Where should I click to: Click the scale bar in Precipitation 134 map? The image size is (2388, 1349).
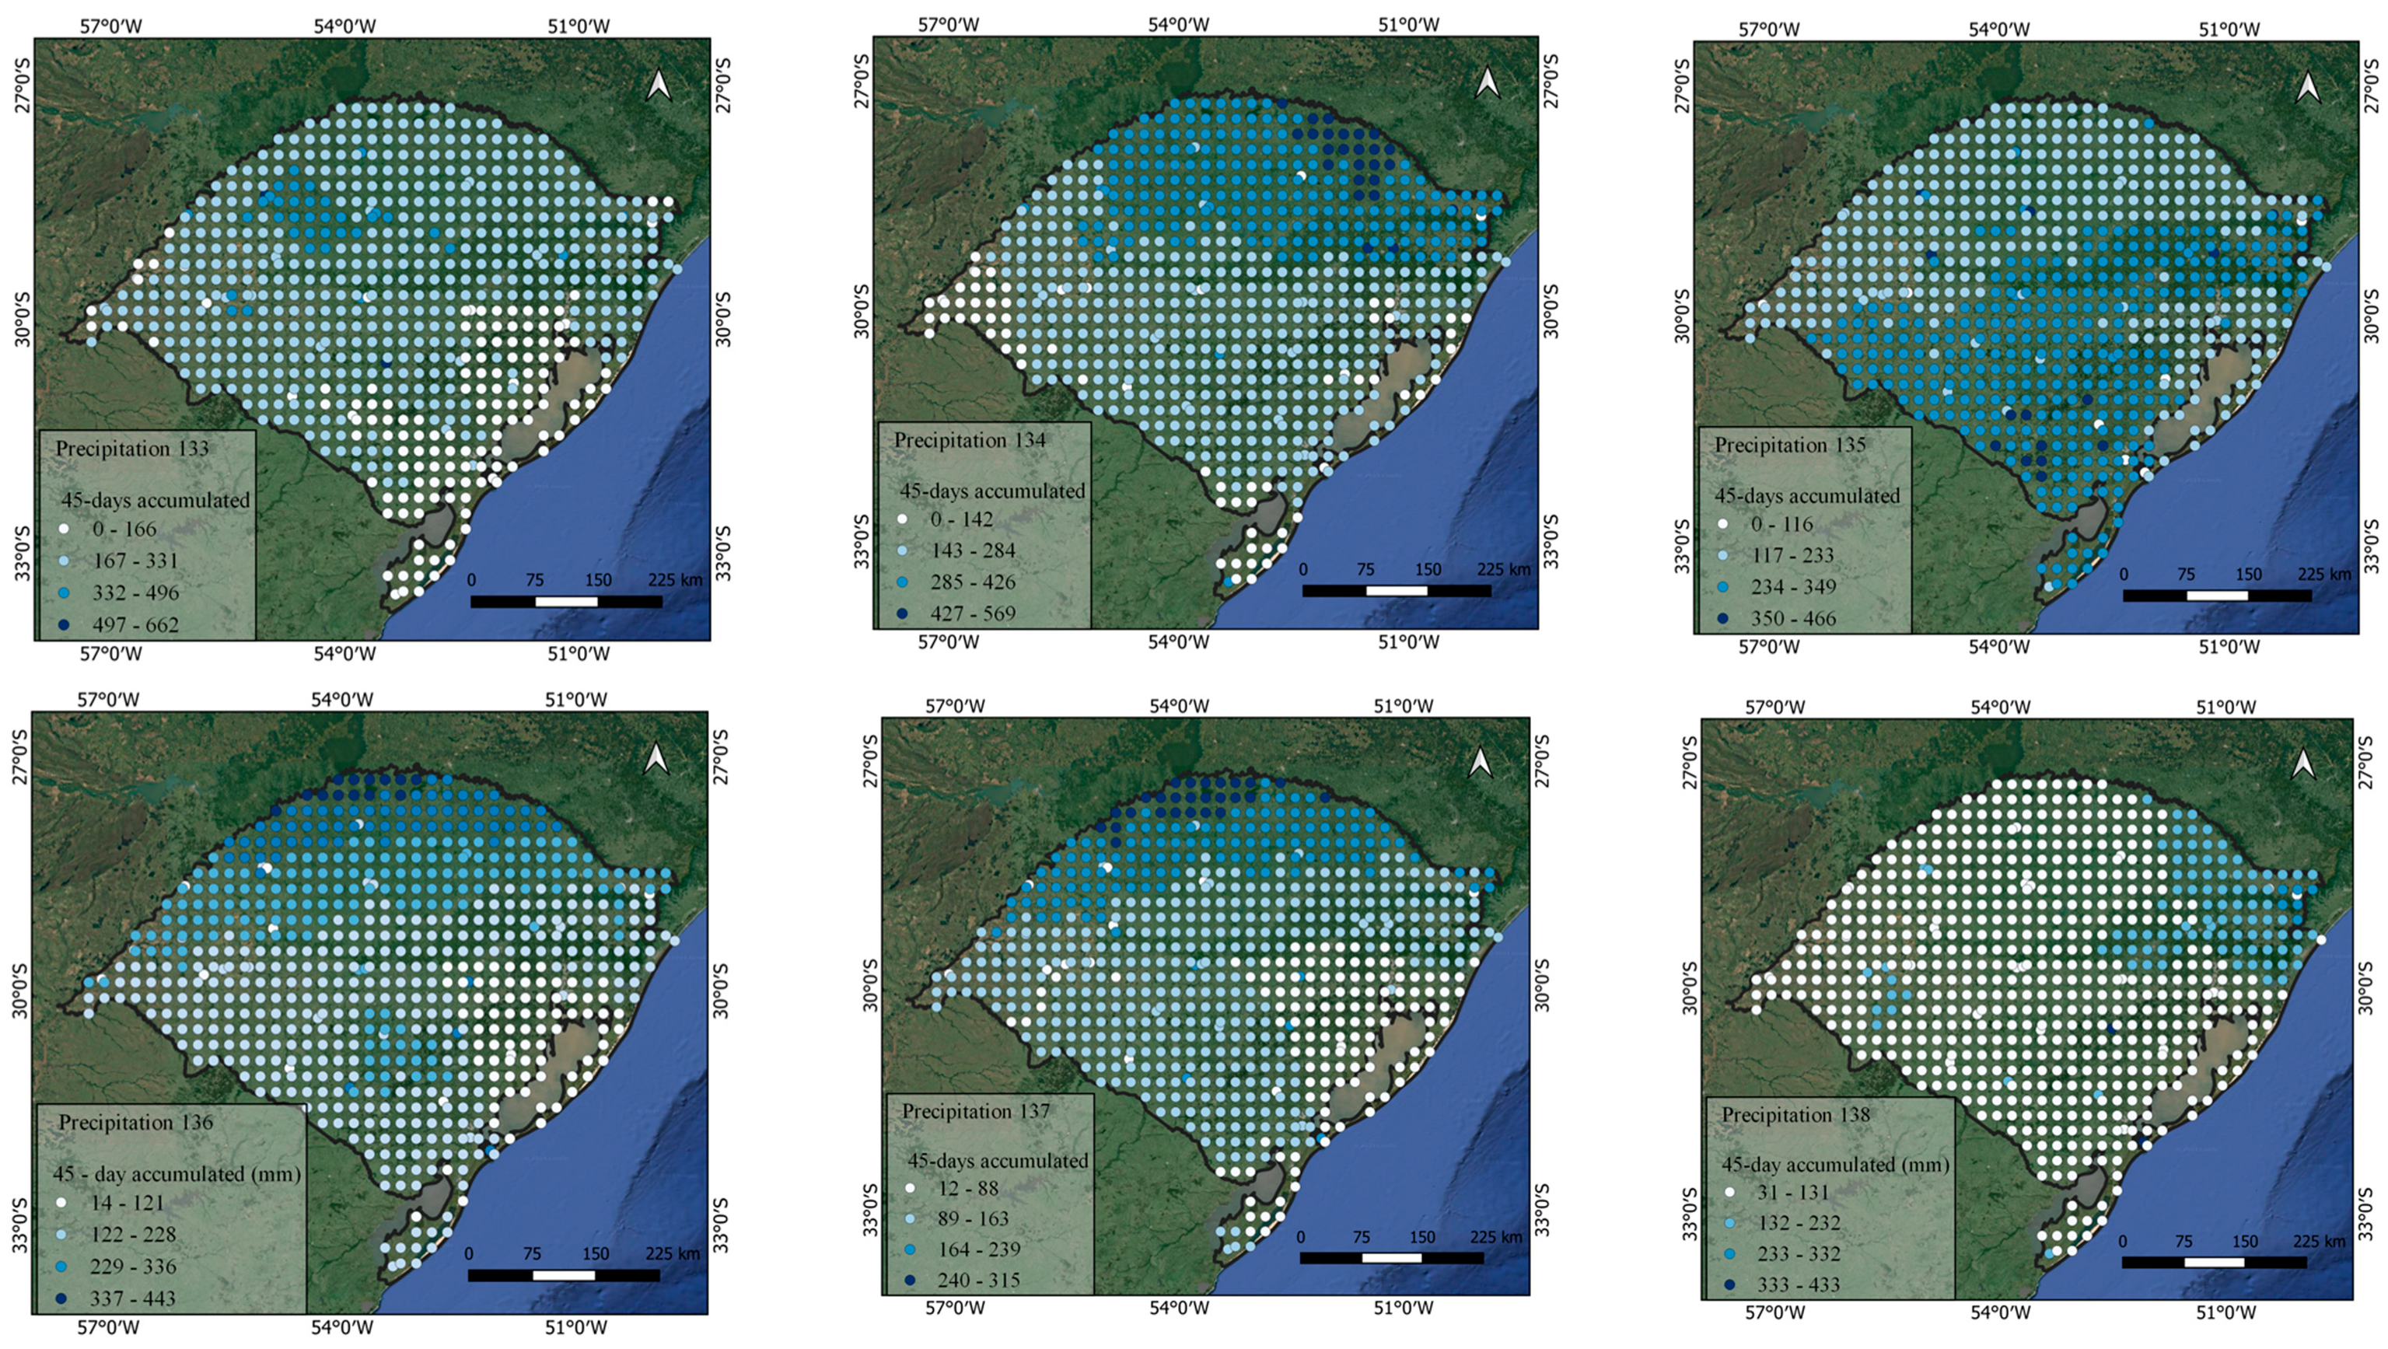tap(1396, 591)
